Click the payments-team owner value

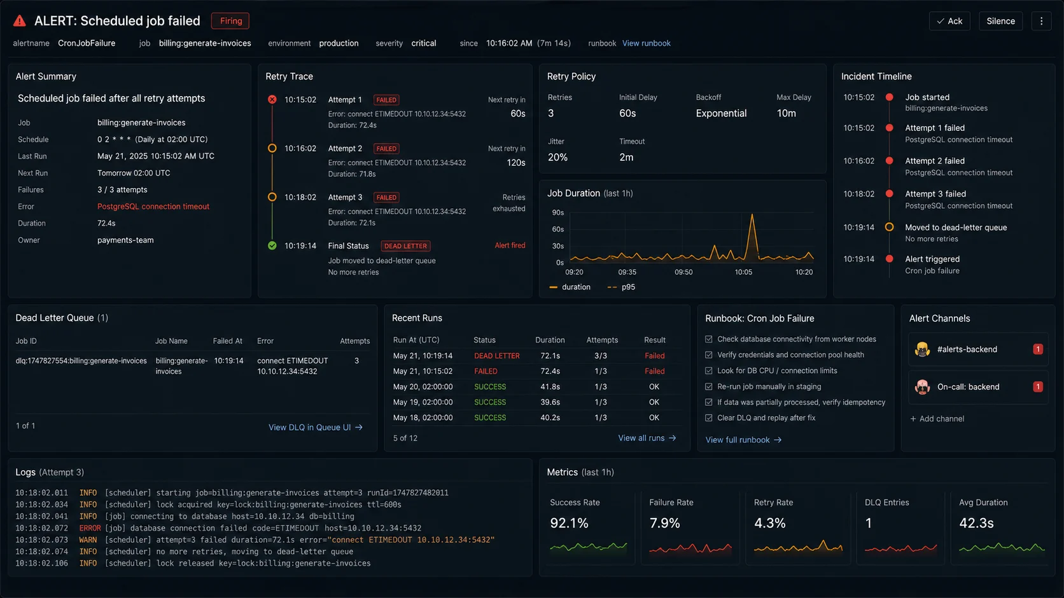click(x=125, y=240)
